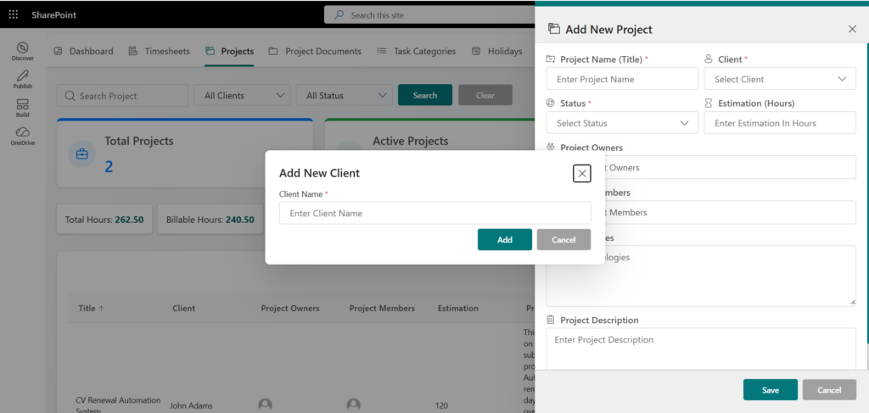Open the Project Documents tab

click(315, 51)
